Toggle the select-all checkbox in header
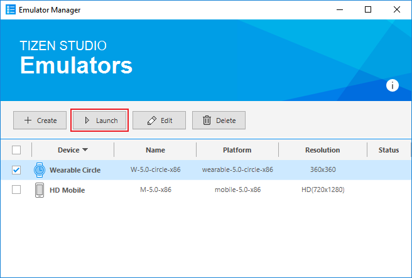Image resolution: width=412 pixels, height=278 pixels. (x=16, y=150)
